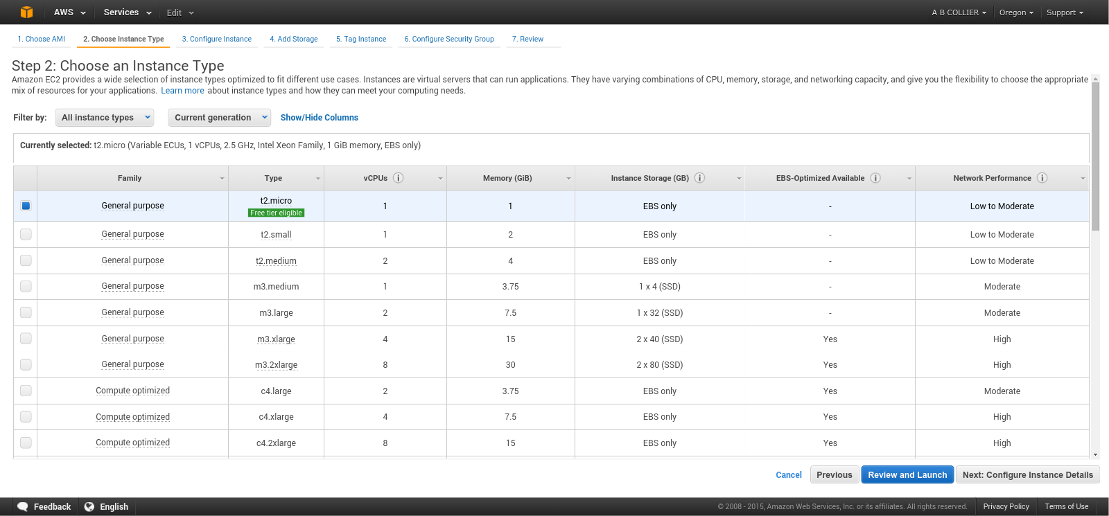Click Next: Configure Instance Details button
The image size is (1109, 516).
point(1027,475)
